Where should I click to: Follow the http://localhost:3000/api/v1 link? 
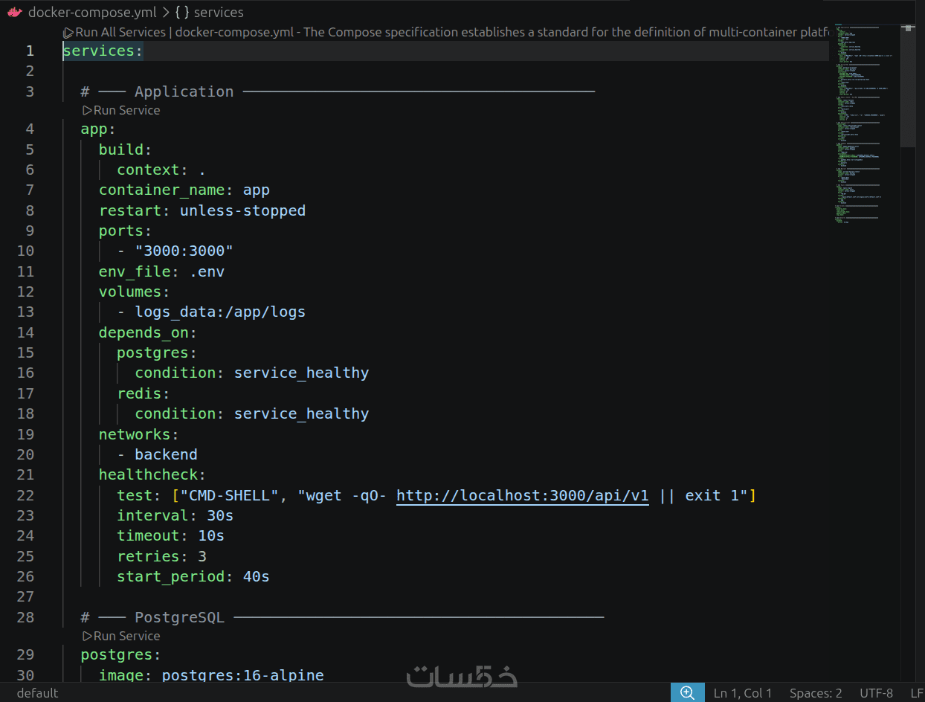[x=523, y=495]
